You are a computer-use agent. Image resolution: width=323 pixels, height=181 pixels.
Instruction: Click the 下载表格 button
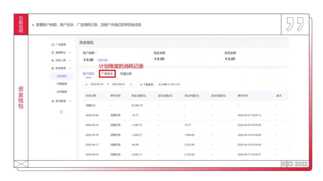pyautogui.click(x=147, y=84)
